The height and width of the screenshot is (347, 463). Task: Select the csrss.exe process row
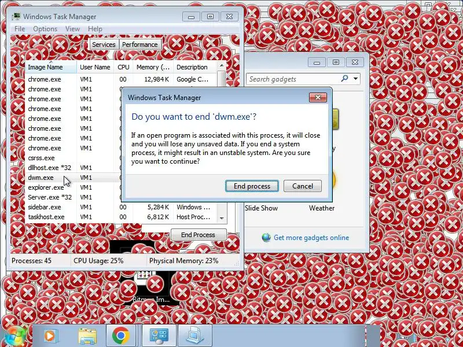click(x=74, y=158)
